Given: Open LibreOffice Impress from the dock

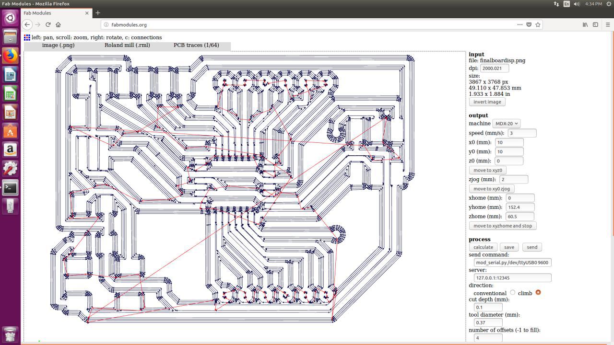Looking at the screenshot, I should click(10, 113).
